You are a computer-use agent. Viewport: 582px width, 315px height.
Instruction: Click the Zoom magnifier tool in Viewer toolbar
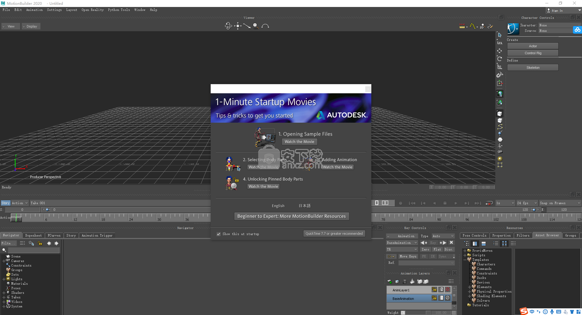256,26
